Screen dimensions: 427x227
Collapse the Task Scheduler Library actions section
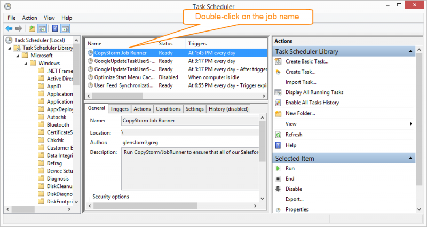point(410,51)
